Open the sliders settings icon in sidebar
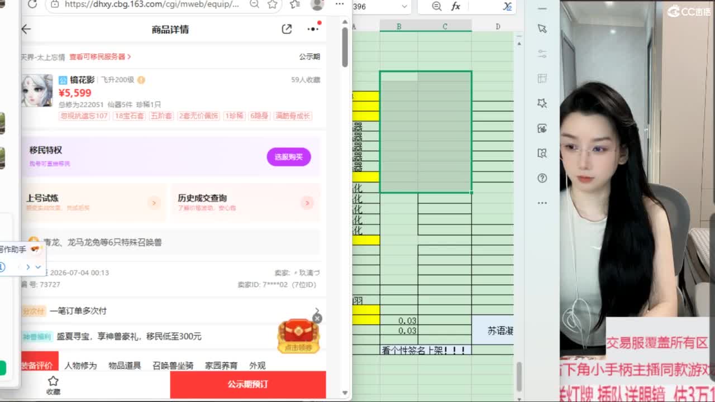 coord(542,54)
